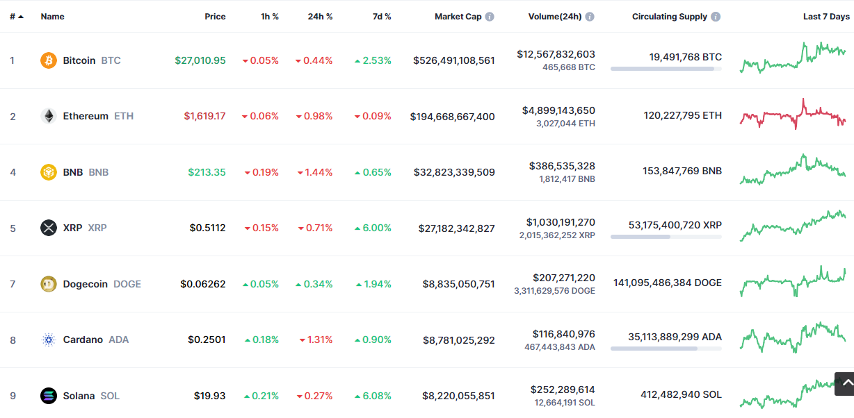Screen dimensions: 854x418
Task: Open Bitcoin volume $12,567,832,603
Action: (x=556, y=54)
